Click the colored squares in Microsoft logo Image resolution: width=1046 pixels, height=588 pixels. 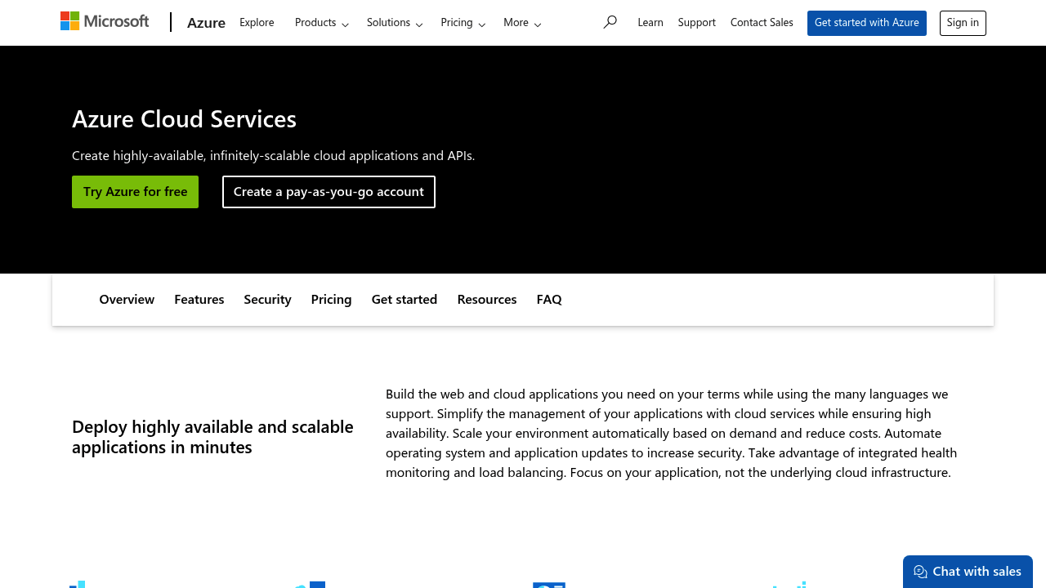(x=69, y=20)
